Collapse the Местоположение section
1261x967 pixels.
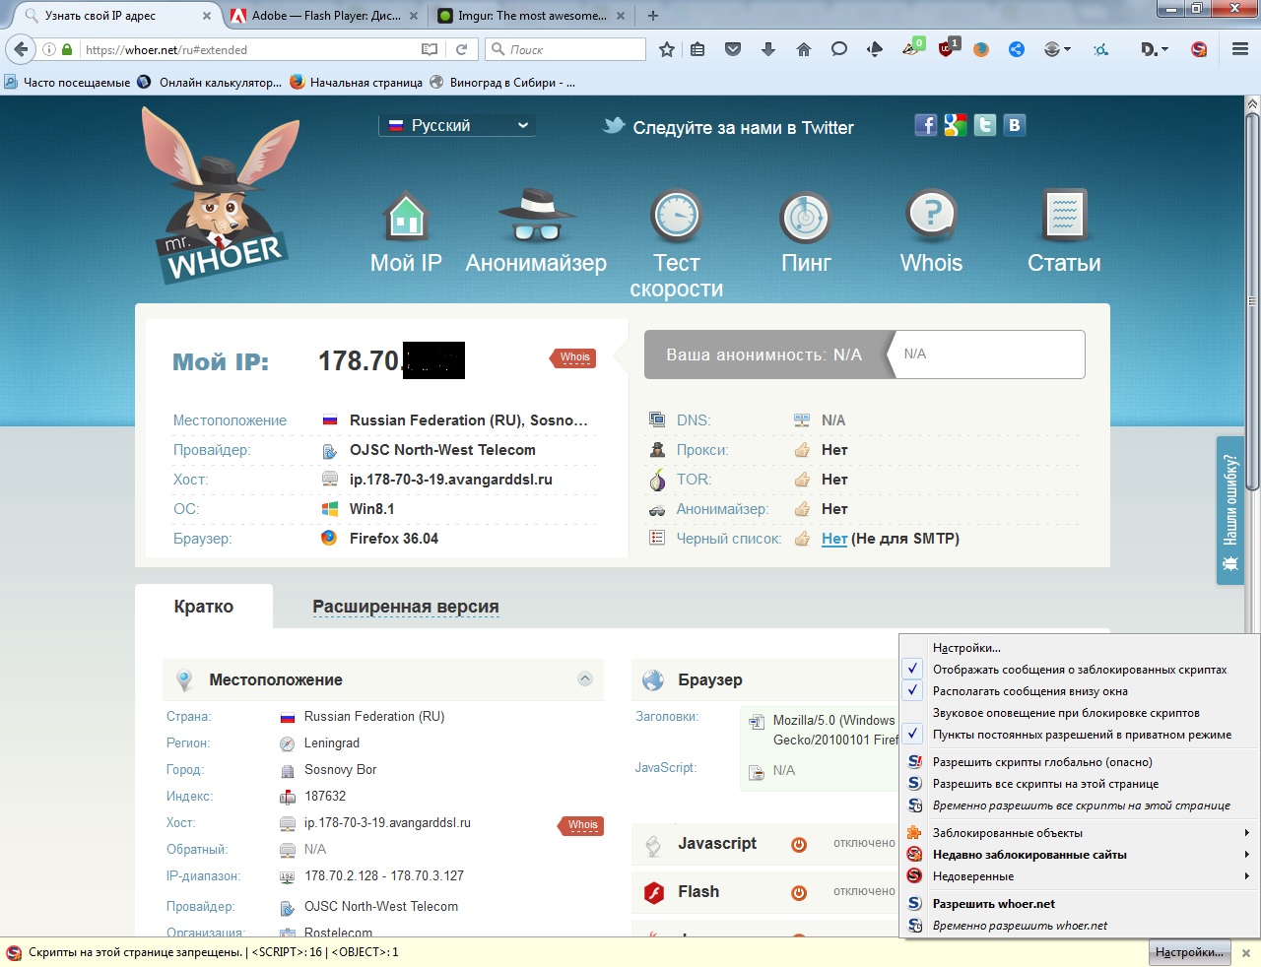click(x=584, y=678)
